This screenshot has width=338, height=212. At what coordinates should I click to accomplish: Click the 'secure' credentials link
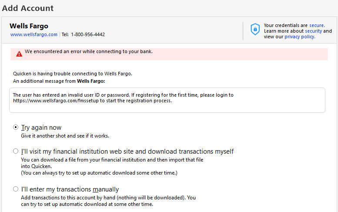coord(316,26)
